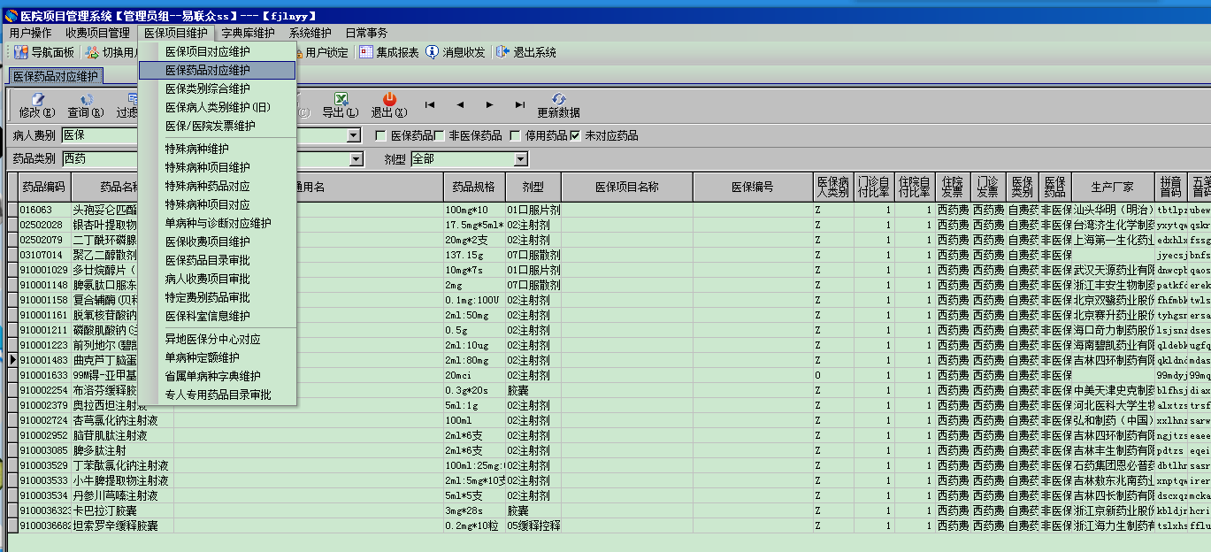Click the 查询(R) query icon
1211x552 pixels.
86,100
